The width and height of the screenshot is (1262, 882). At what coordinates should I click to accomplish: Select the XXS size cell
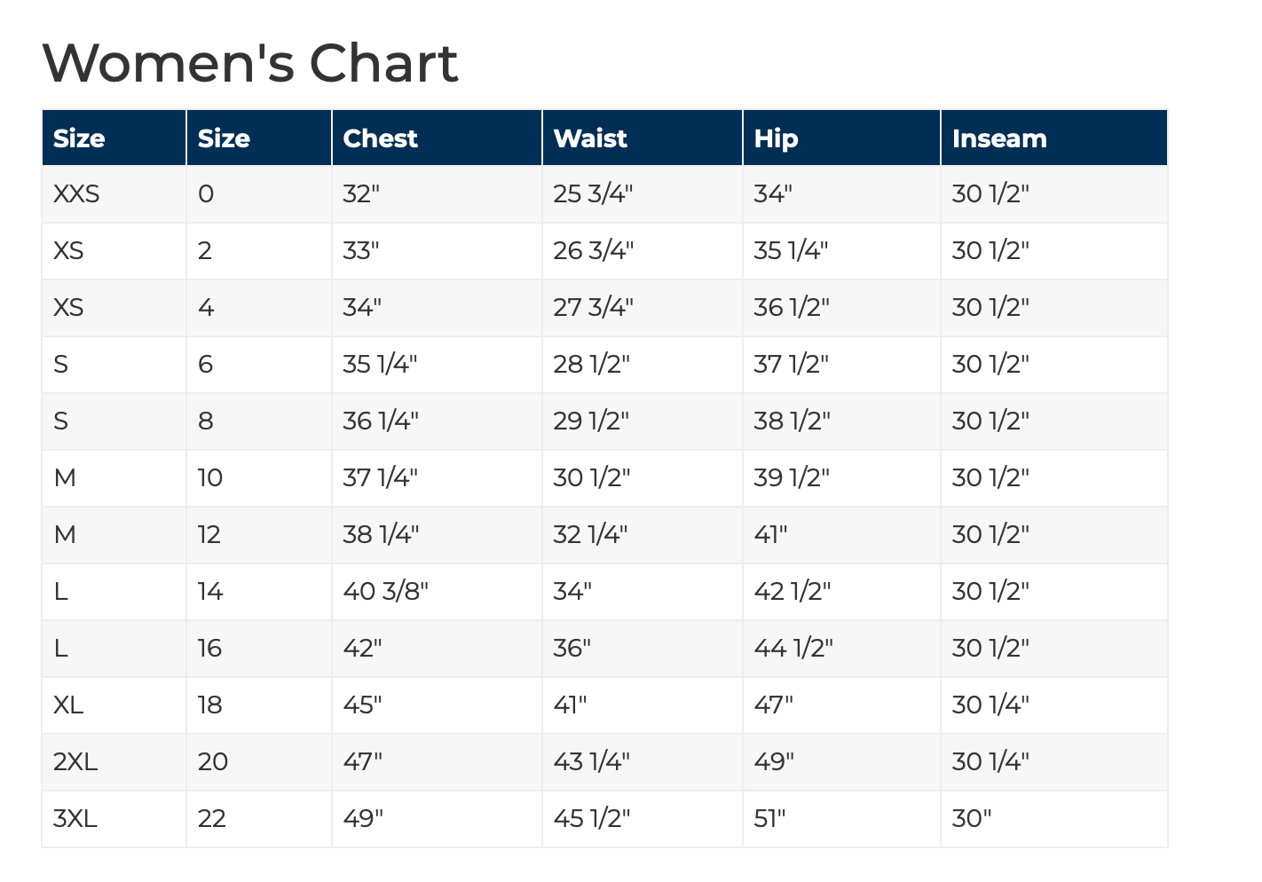pyautogui.click(x=76, y=194)
